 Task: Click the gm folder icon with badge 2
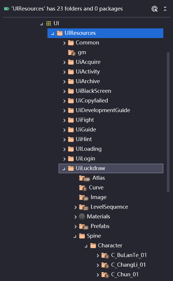[x=72, y=53]
